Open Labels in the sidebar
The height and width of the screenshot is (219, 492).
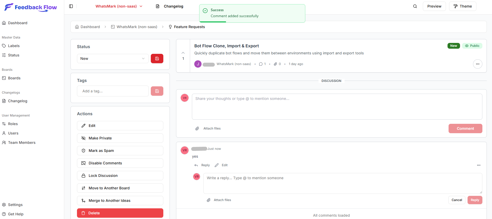[x=14, y=46]
